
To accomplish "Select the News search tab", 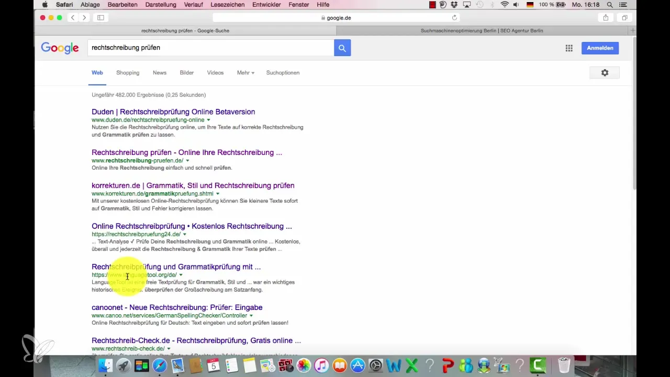I will [160, 73].
